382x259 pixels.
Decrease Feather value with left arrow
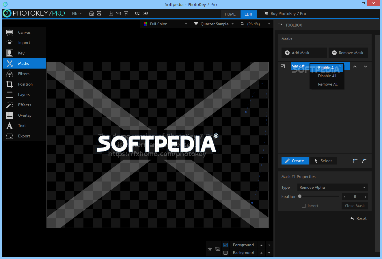point(344,197)
